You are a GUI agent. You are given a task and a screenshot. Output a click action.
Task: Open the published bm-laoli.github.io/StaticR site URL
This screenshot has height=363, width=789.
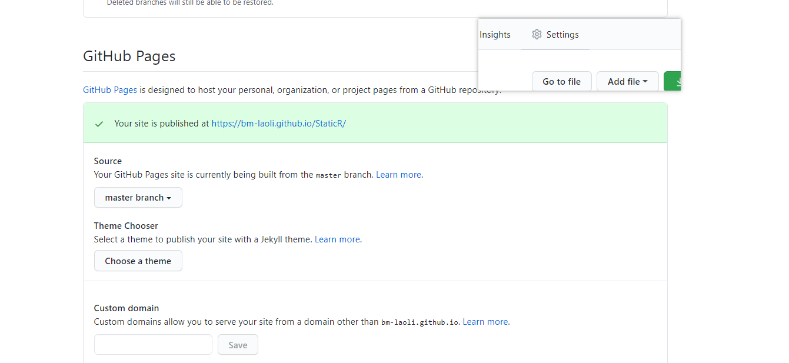pyautogui.click(x=278, y=124)
